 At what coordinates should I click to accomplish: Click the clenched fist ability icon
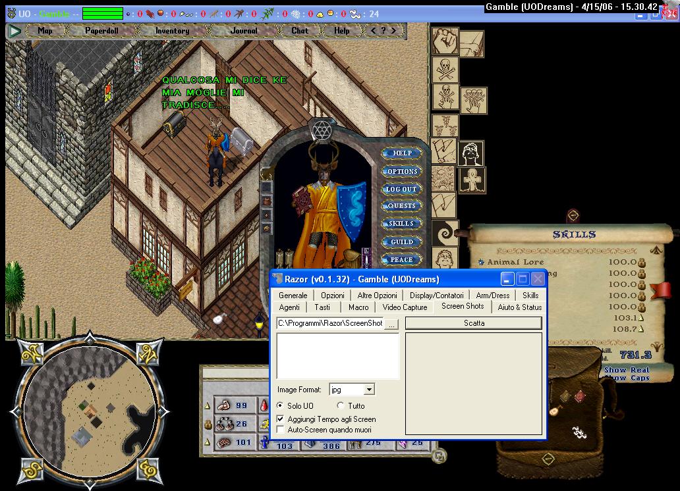coord(445,41)
